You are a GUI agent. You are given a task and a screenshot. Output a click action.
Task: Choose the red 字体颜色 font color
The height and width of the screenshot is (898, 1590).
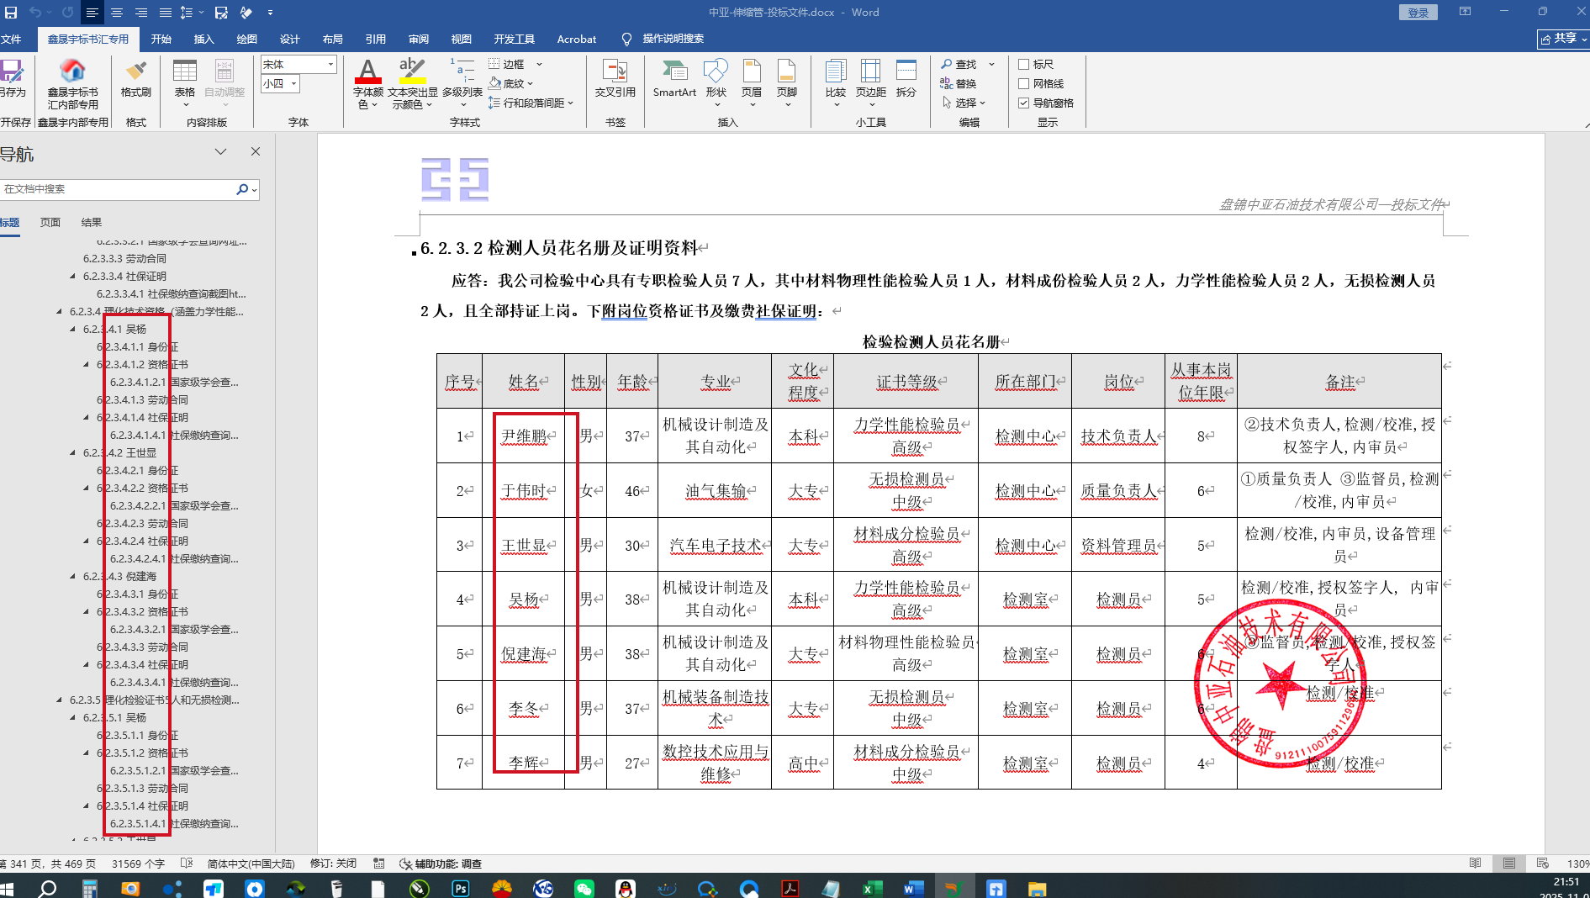pyautogui.click(x=367, y=71)
